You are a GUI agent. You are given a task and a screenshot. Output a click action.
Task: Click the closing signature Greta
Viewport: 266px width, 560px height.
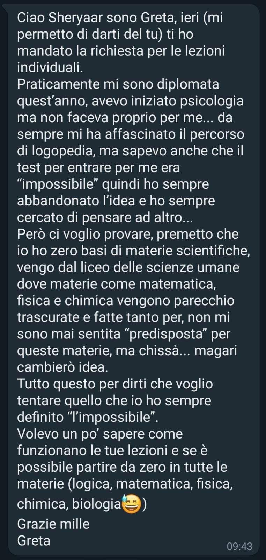[x=34, y=540]
